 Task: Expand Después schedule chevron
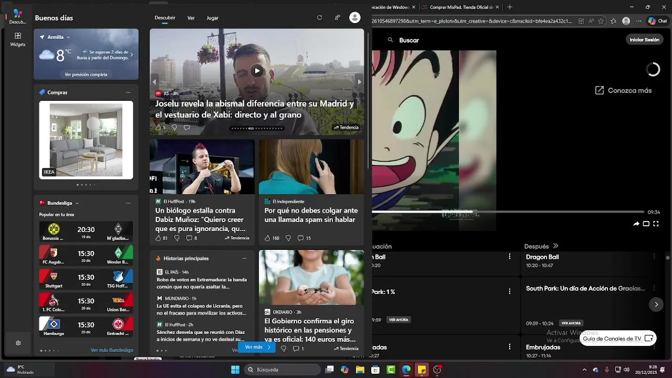coord(555,246)
